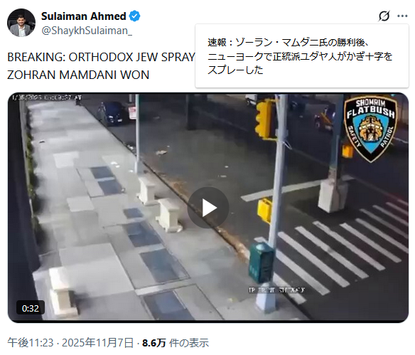Click the Sulaiman Ahmed display name
Screen dimensions: 415x355
click(x=84, y=16)
